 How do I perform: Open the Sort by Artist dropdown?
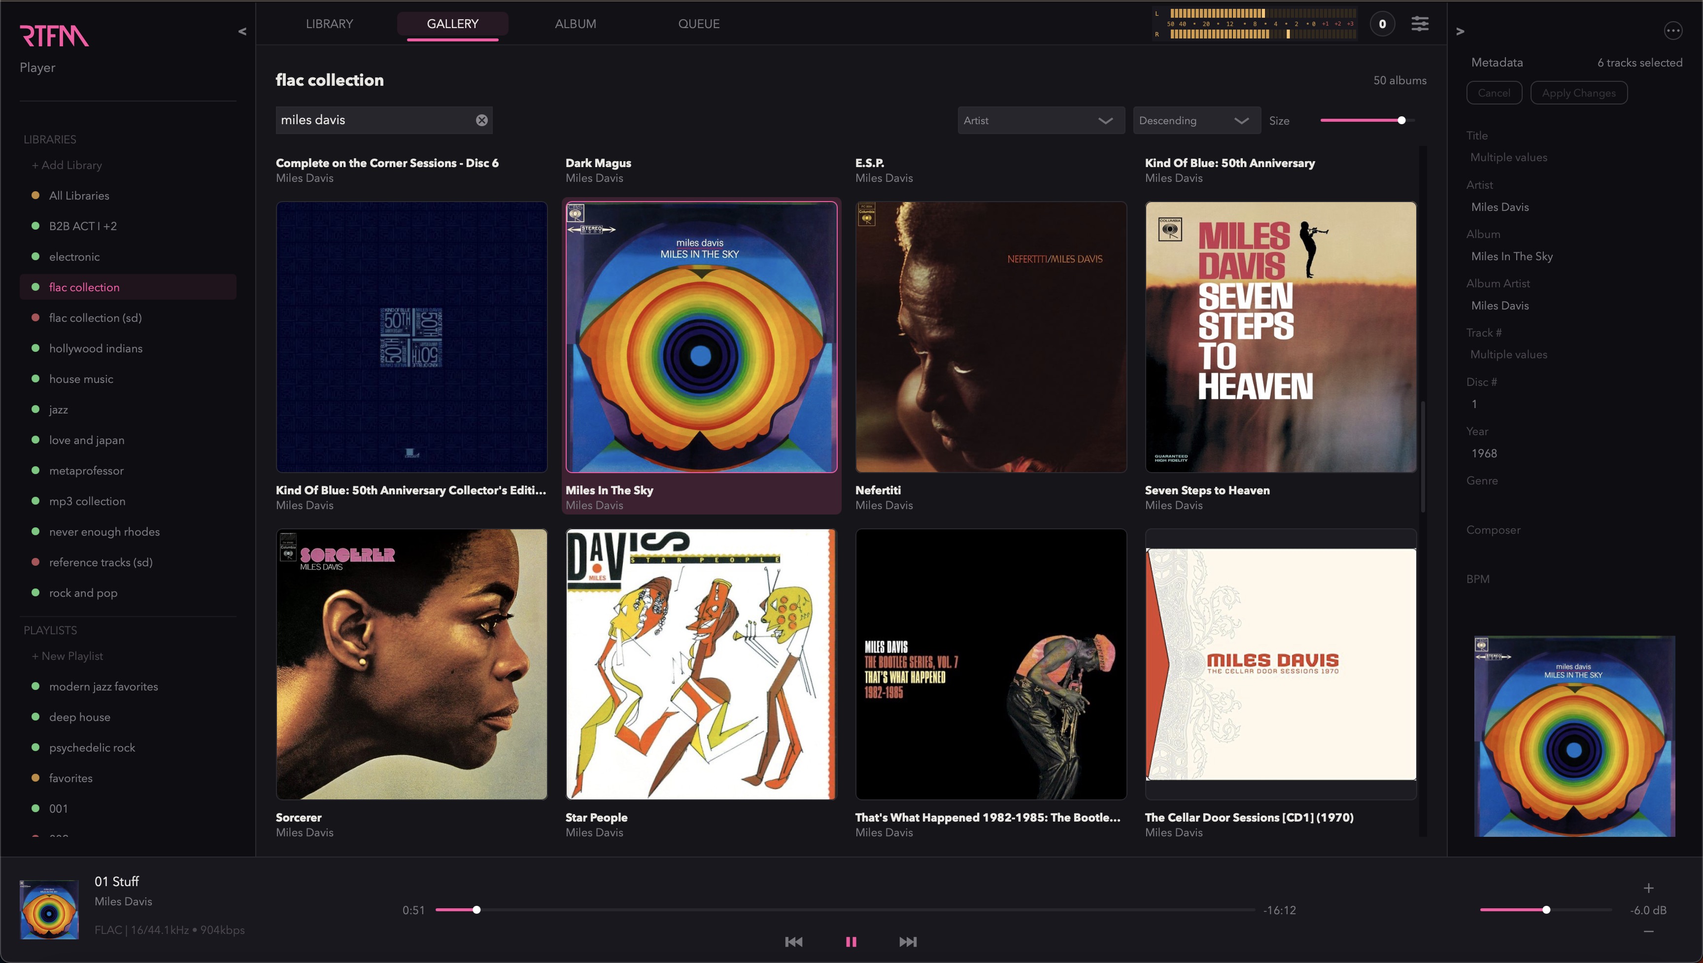[x=1041, y=120]
